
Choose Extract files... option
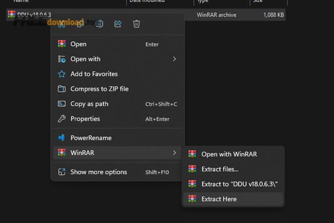(233, 169)
